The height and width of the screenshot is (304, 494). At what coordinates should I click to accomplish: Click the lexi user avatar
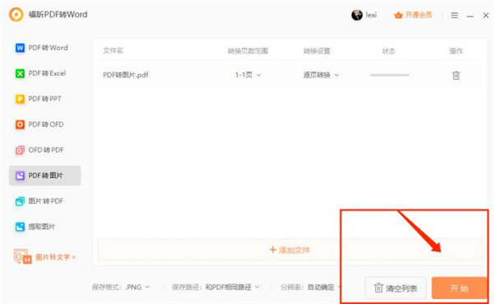pos(357,15)
